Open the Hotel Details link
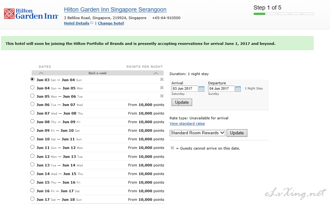 pos(77,23)
